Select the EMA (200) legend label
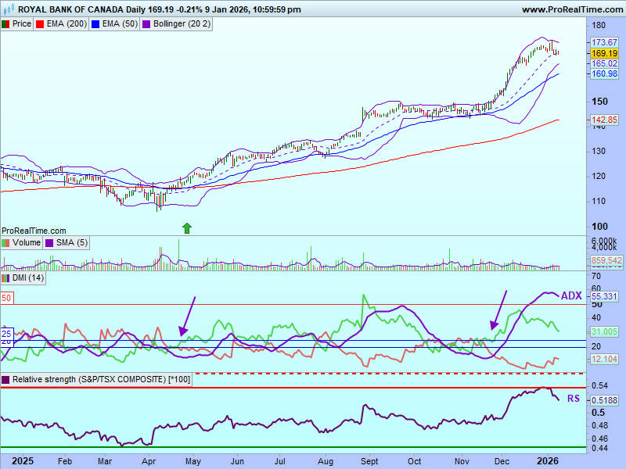The width and height of the screenshot is (626, 469). point(67,24)
